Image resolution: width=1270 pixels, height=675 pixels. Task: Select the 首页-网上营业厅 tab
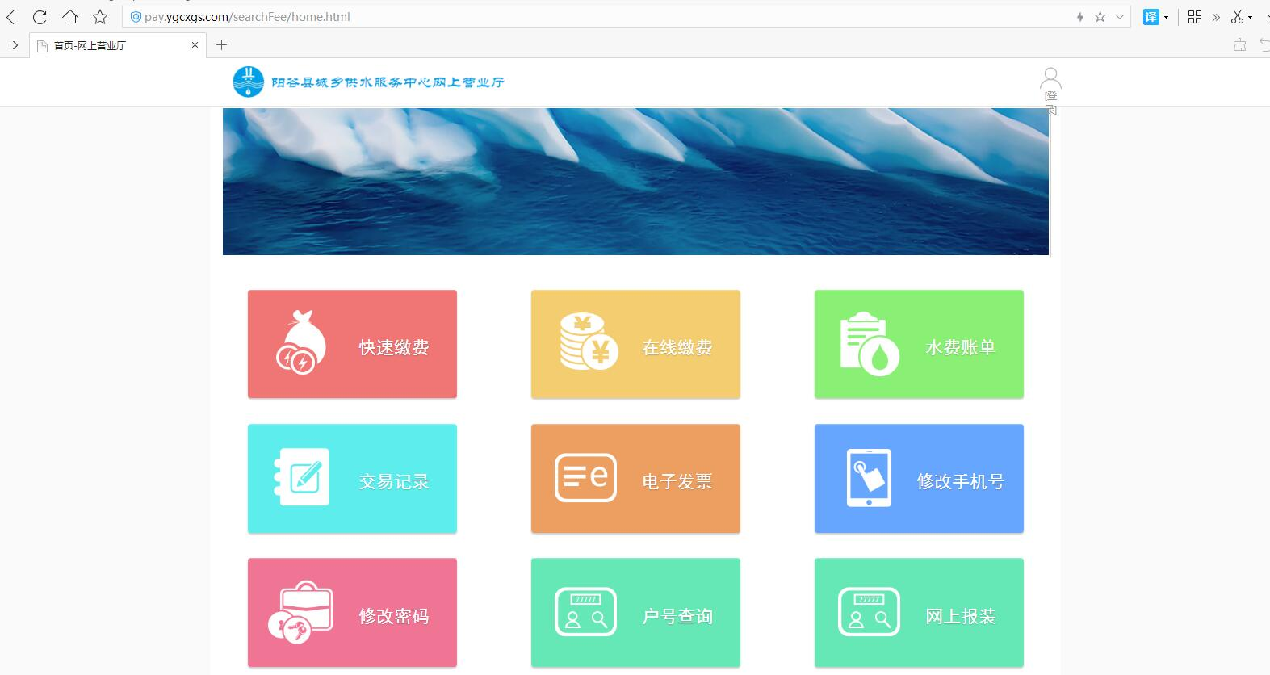pos(113,45)
